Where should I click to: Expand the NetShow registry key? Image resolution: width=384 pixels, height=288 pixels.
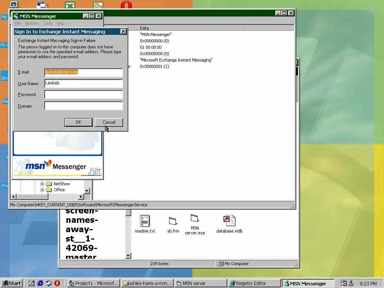42,184
